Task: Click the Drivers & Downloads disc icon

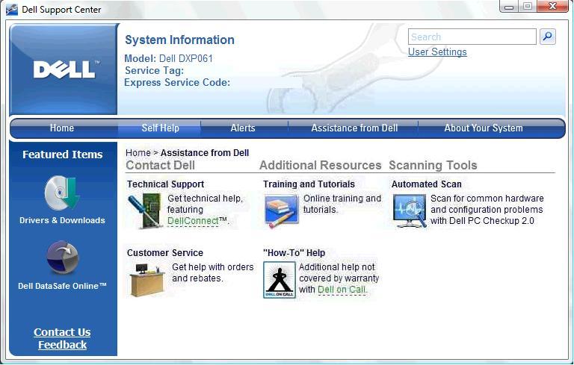Action: click(x=61, y=193)
